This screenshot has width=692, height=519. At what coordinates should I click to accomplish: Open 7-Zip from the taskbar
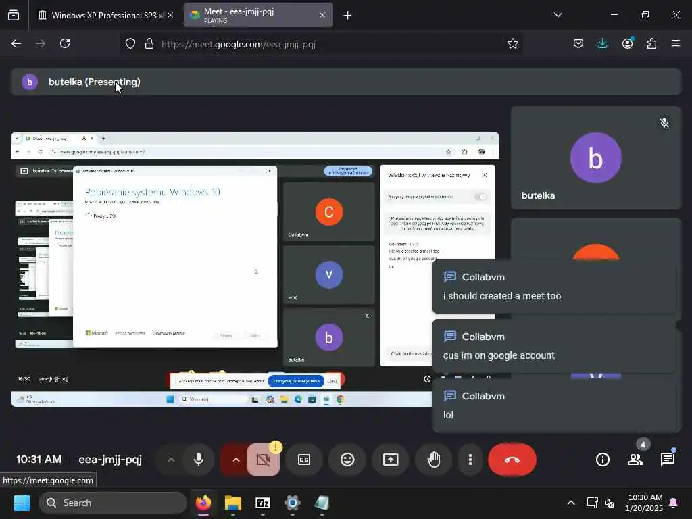[x=263, y=503]
